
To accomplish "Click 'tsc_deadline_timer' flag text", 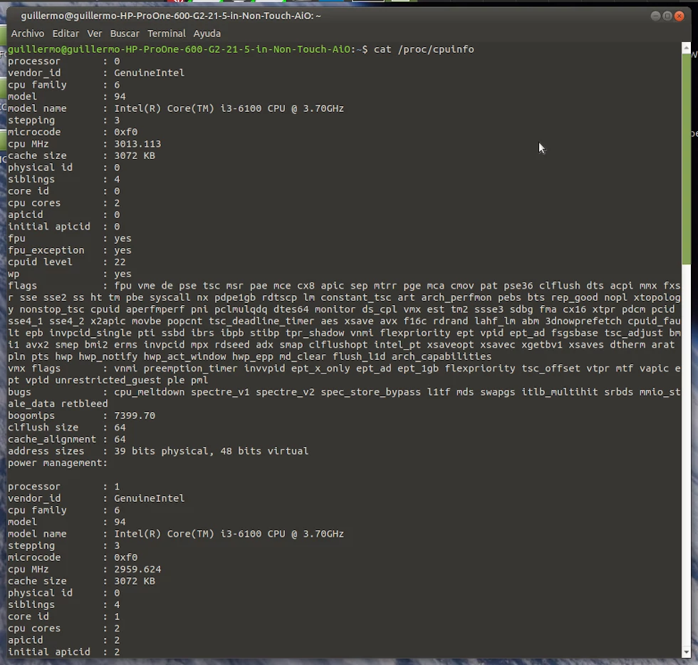I will [262, 321].
